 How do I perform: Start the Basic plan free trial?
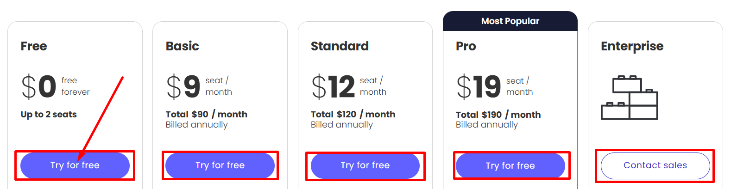coord(220,165)
